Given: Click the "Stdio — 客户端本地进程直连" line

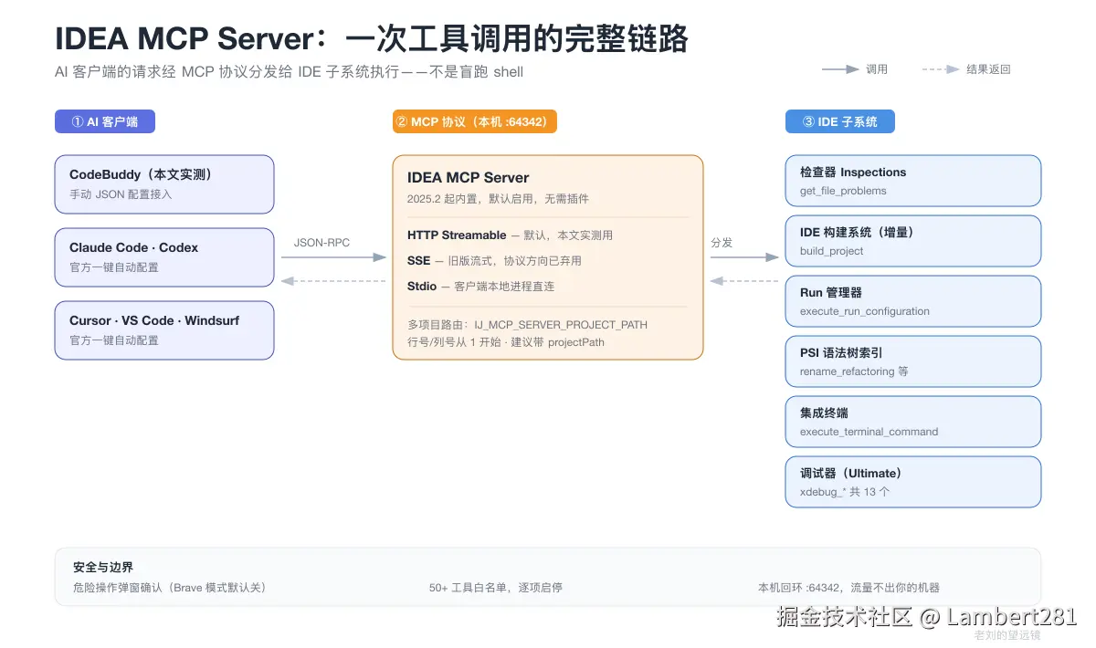Looking at the screenshot, I should click(x=480, y=287).
